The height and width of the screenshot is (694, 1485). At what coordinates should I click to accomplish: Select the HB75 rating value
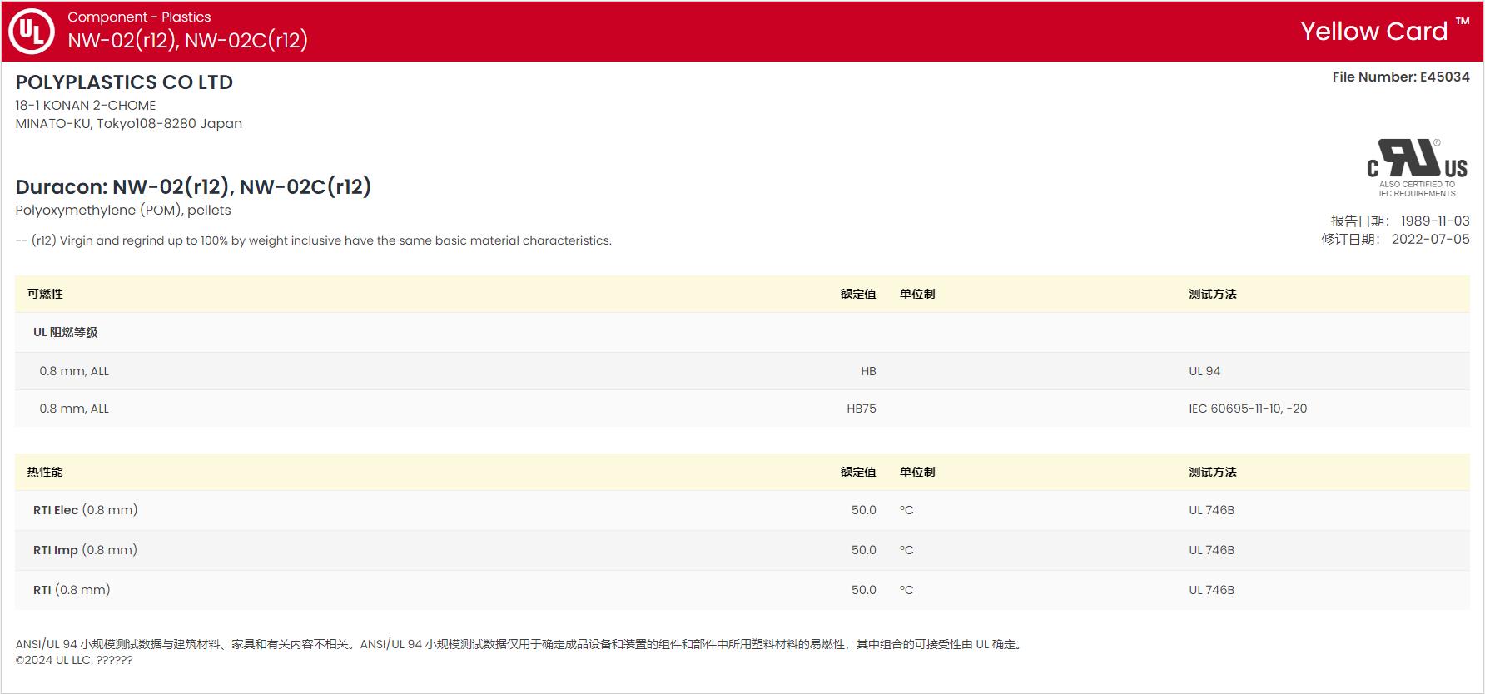(x=862, y=409)
